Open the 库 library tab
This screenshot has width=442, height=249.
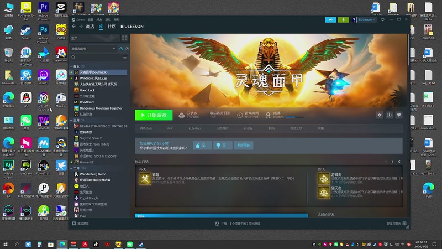[x=101, y=26]
